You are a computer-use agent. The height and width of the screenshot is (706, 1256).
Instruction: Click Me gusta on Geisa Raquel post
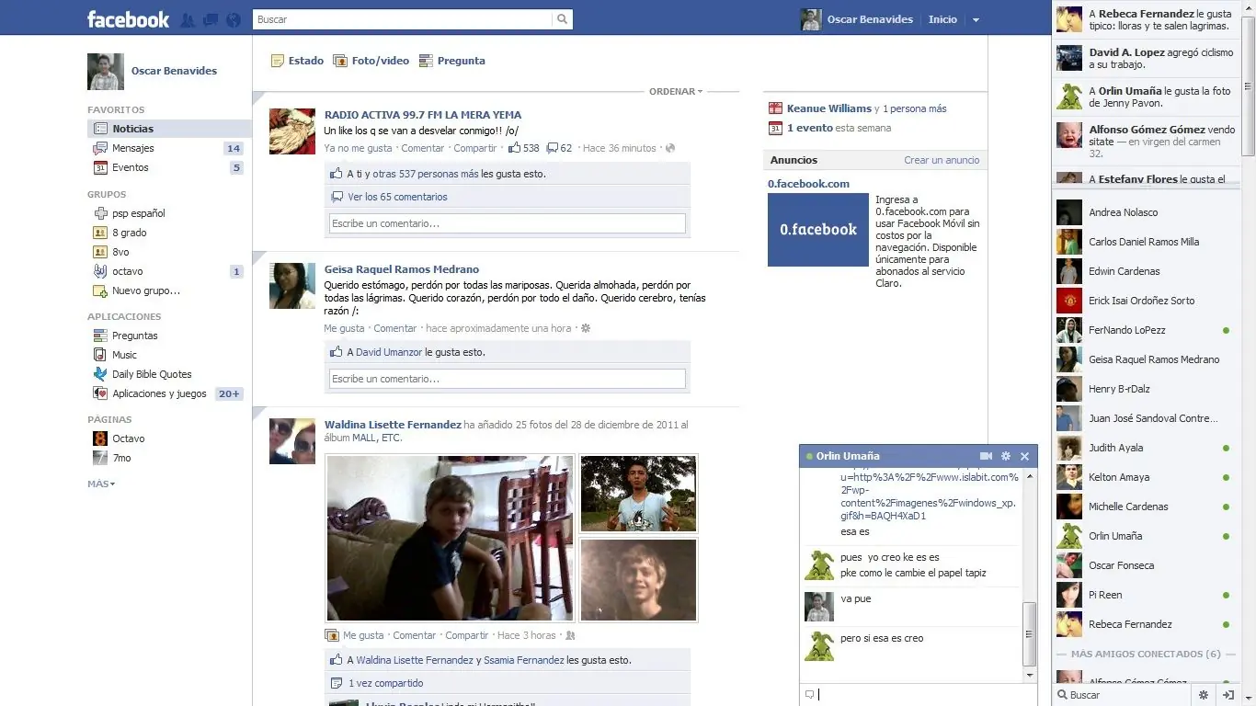pos(344,328)
